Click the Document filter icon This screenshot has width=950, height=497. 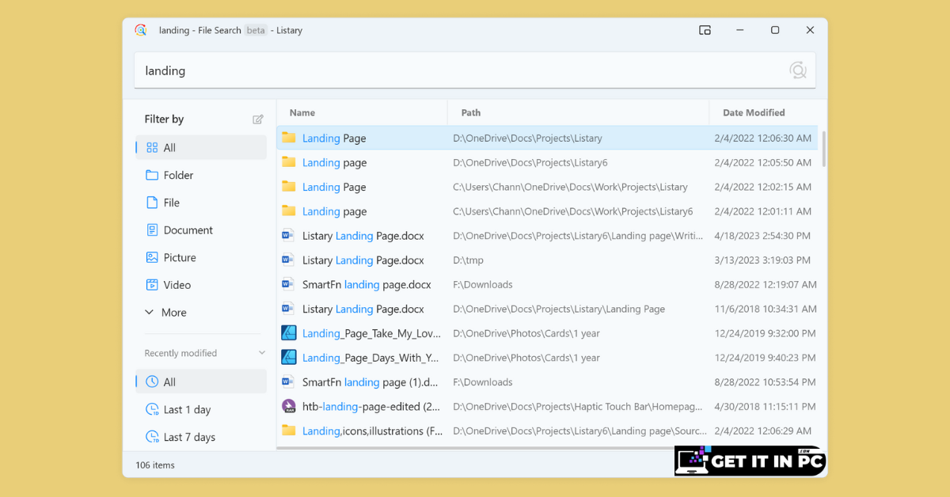tap(152, 230)
